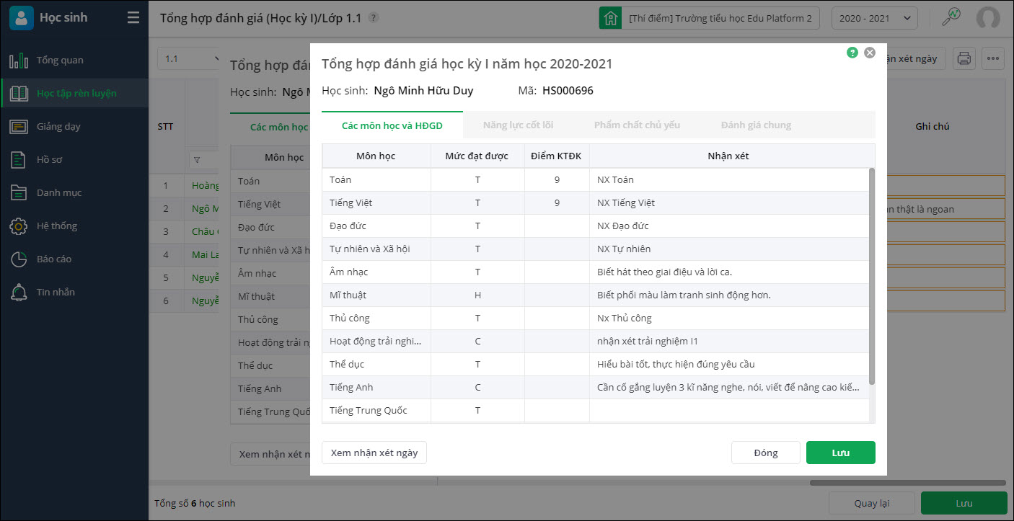Click the Đóng button
Viewport: 1014px width, 521px height.
pos(765,453)
